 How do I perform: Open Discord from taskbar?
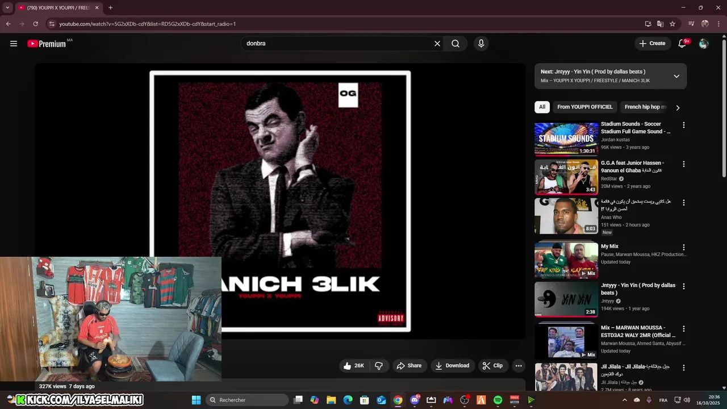pyautogui.click(x=415, y=400)
